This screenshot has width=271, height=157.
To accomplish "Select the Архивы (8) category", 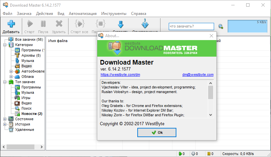I will tap(31, 55).
